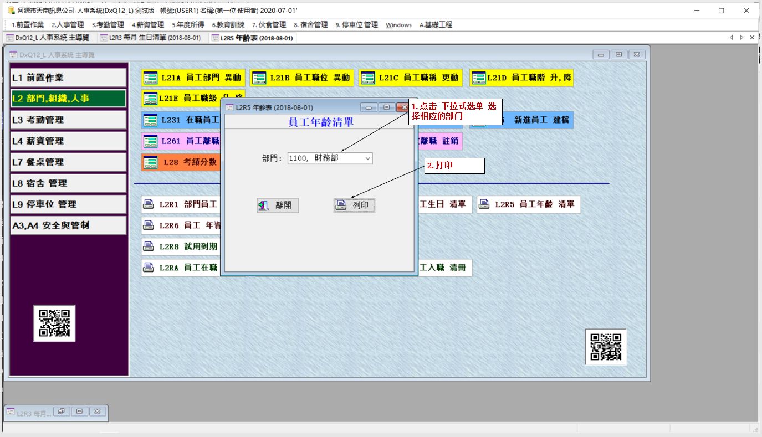Click the 離職 註銷 pink button
Viewport: 762px width, 437px height.
pos(440,141)
